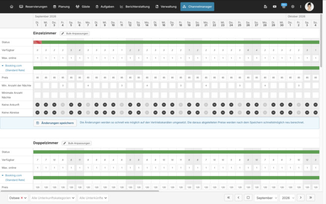Viewport: 326px width, 204px height.
Task: Click Min. Anzahl der Nächte field for Mo. 7
Action: [x=88, y=85]
